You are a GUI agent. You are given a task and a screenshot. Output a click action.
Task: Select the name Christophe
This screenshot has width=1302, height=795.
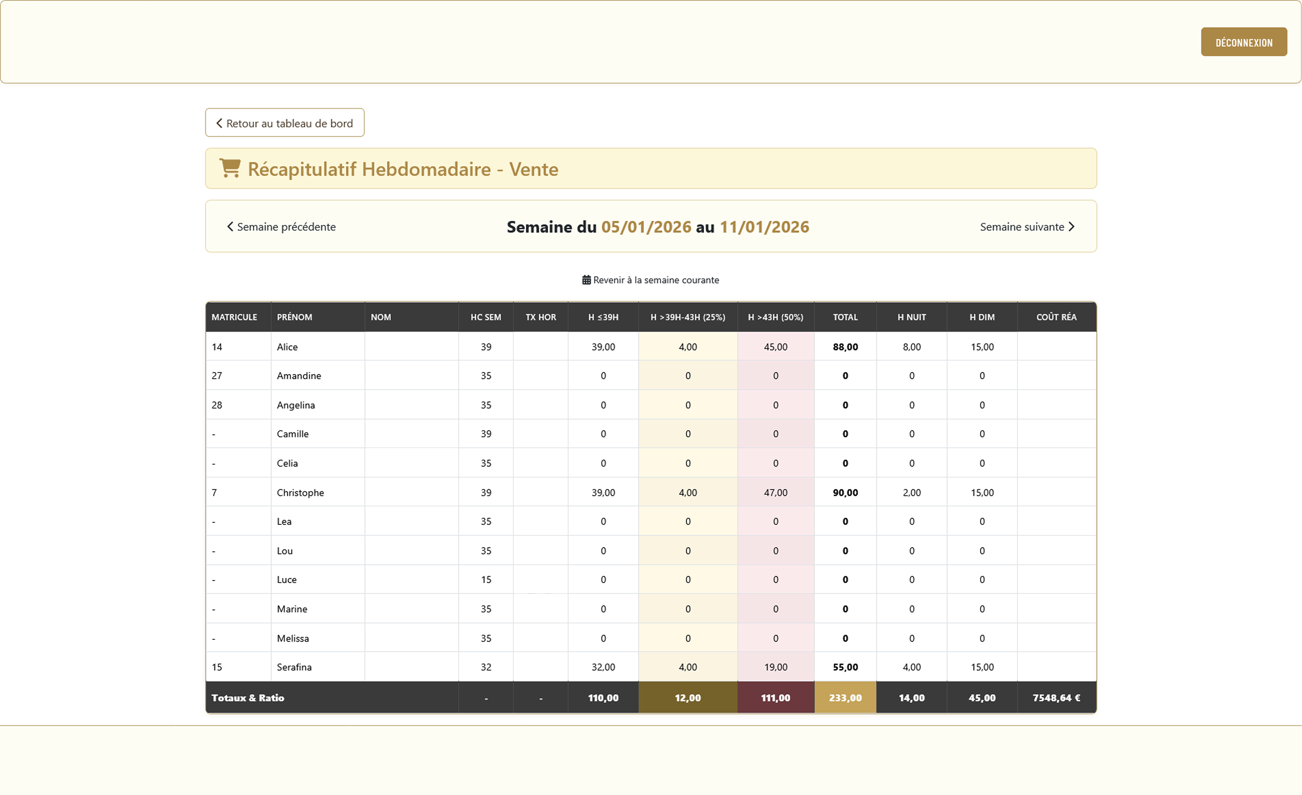click(300, 493)
